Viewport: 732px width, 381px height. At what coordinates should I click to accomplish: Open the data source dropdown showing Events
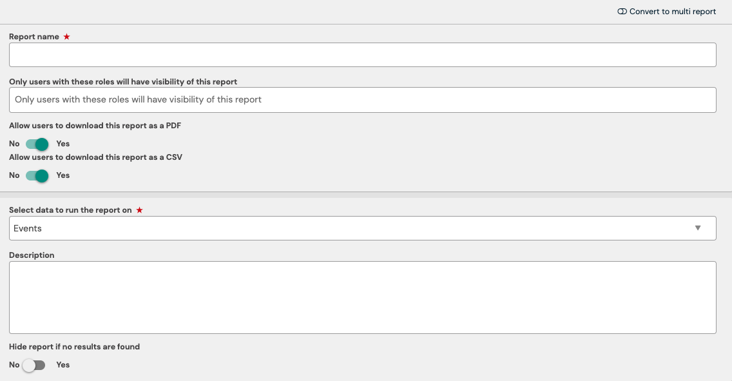pyautogui.click(x=362, y=228)
